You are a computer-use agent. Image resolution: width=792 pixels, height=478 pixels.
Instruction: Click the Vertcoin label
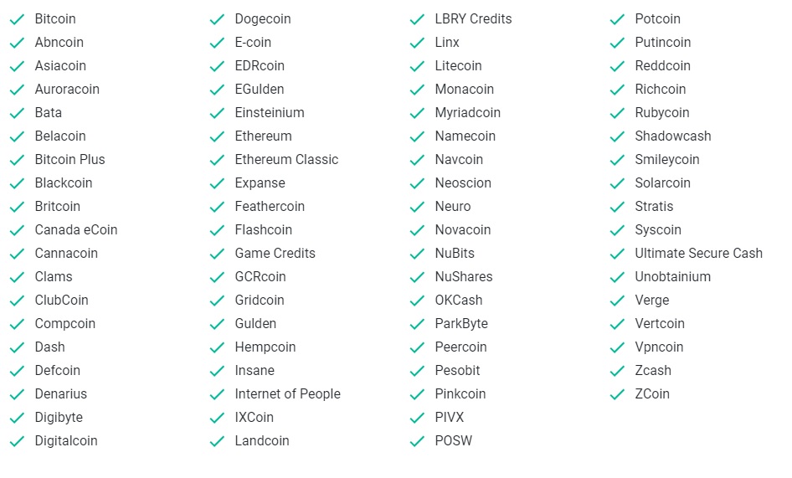(x=660, y=323)
